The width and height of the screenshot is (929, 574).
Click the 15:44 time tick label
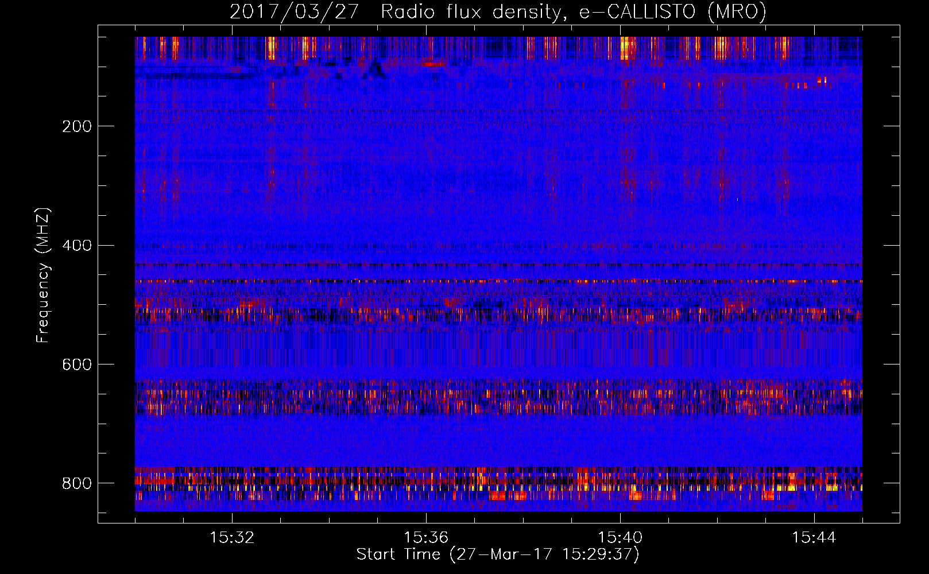814,538
